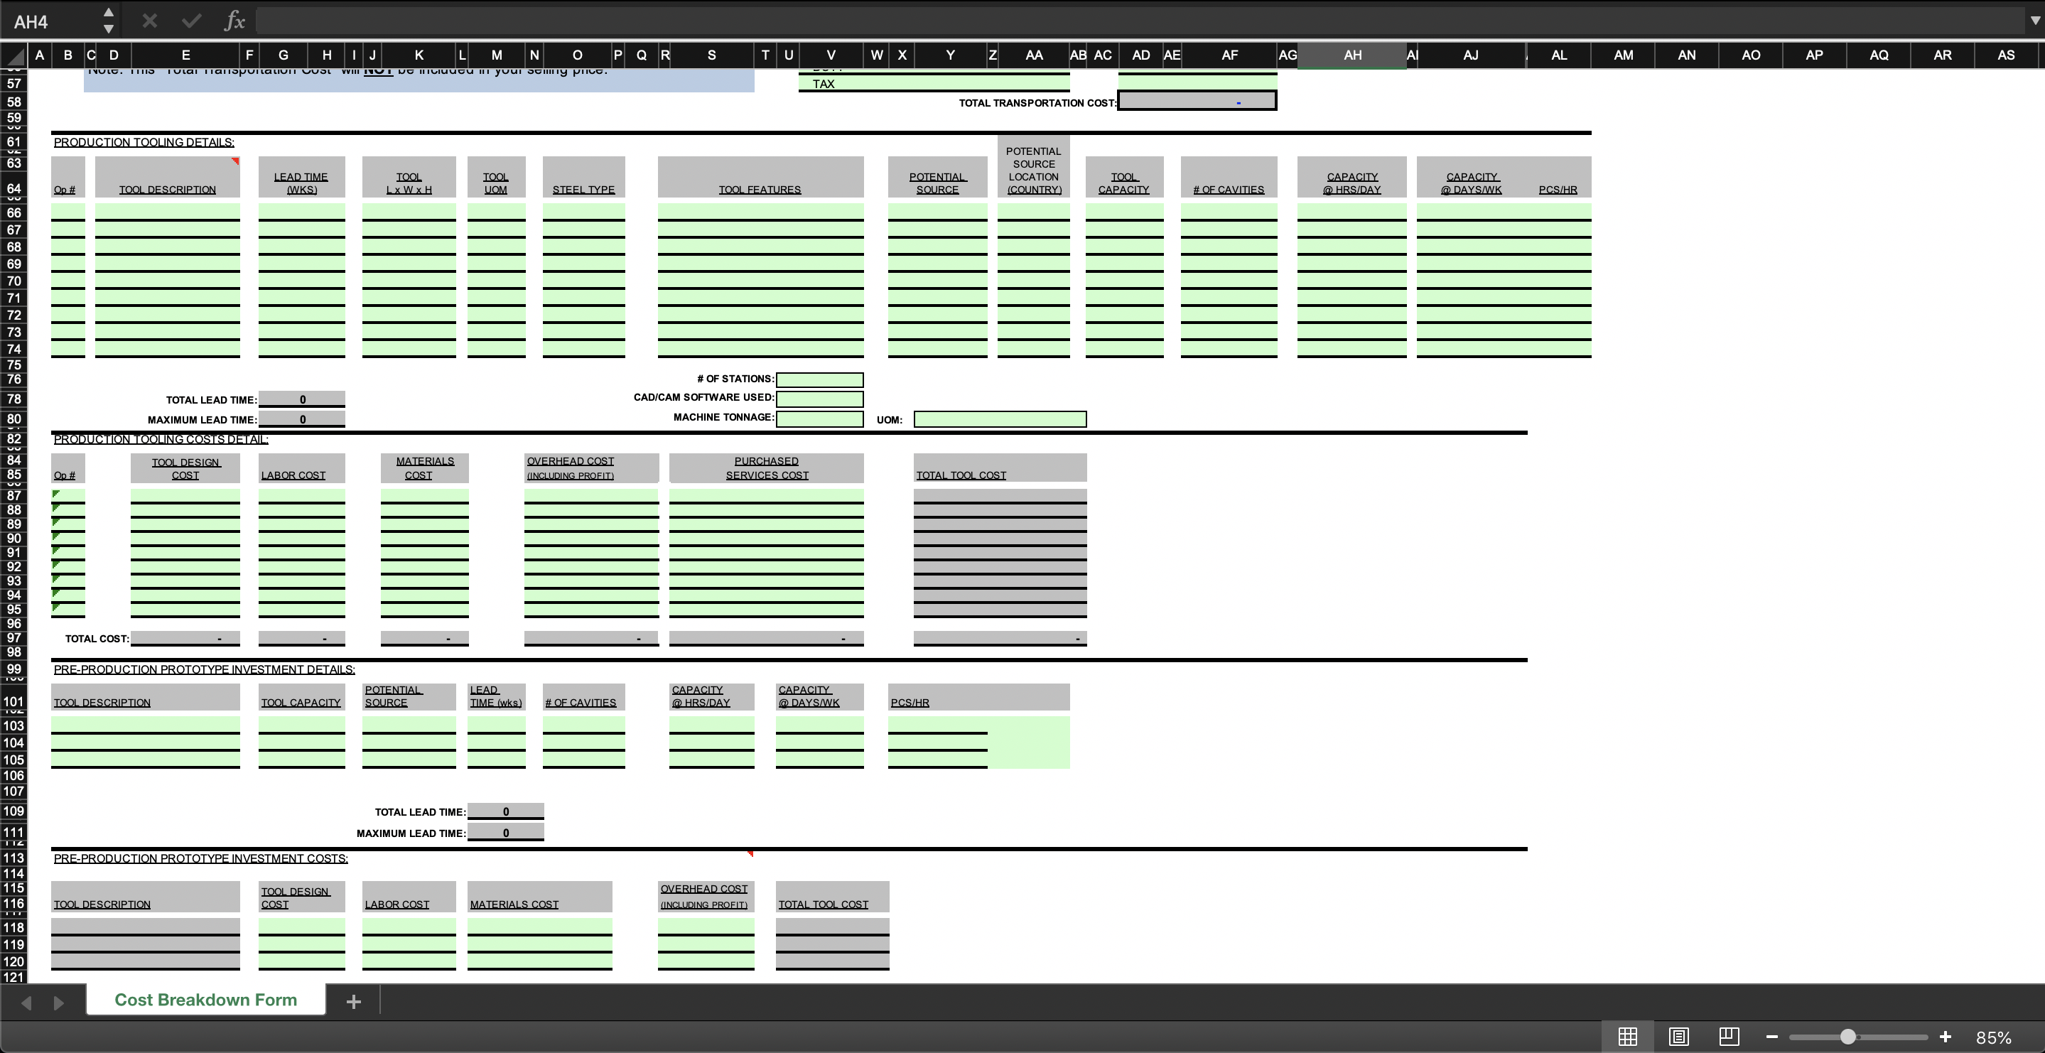2045x1053 pixels.
Task: Click TOTAL COST label in row 97
Action: [x=97, y=639]
